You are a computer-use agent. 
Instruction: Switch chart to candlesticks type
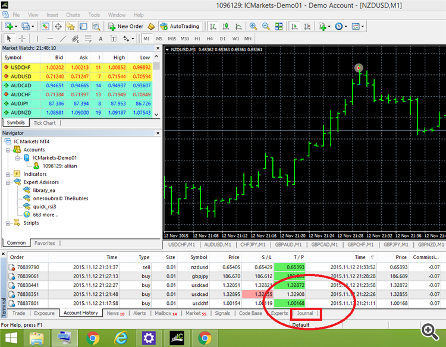coord(226,26)
